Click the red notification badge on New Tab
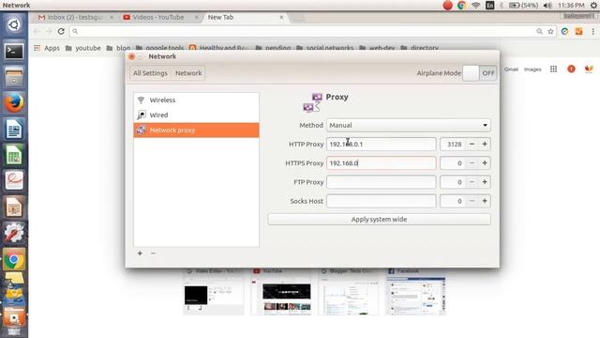This screenshot has height=338, width=600. click(571, 69)
